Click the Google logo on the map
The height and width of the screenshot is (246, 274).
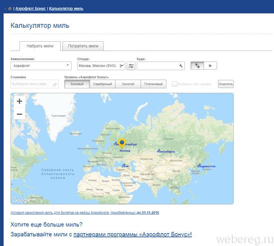tap(21, 200)
